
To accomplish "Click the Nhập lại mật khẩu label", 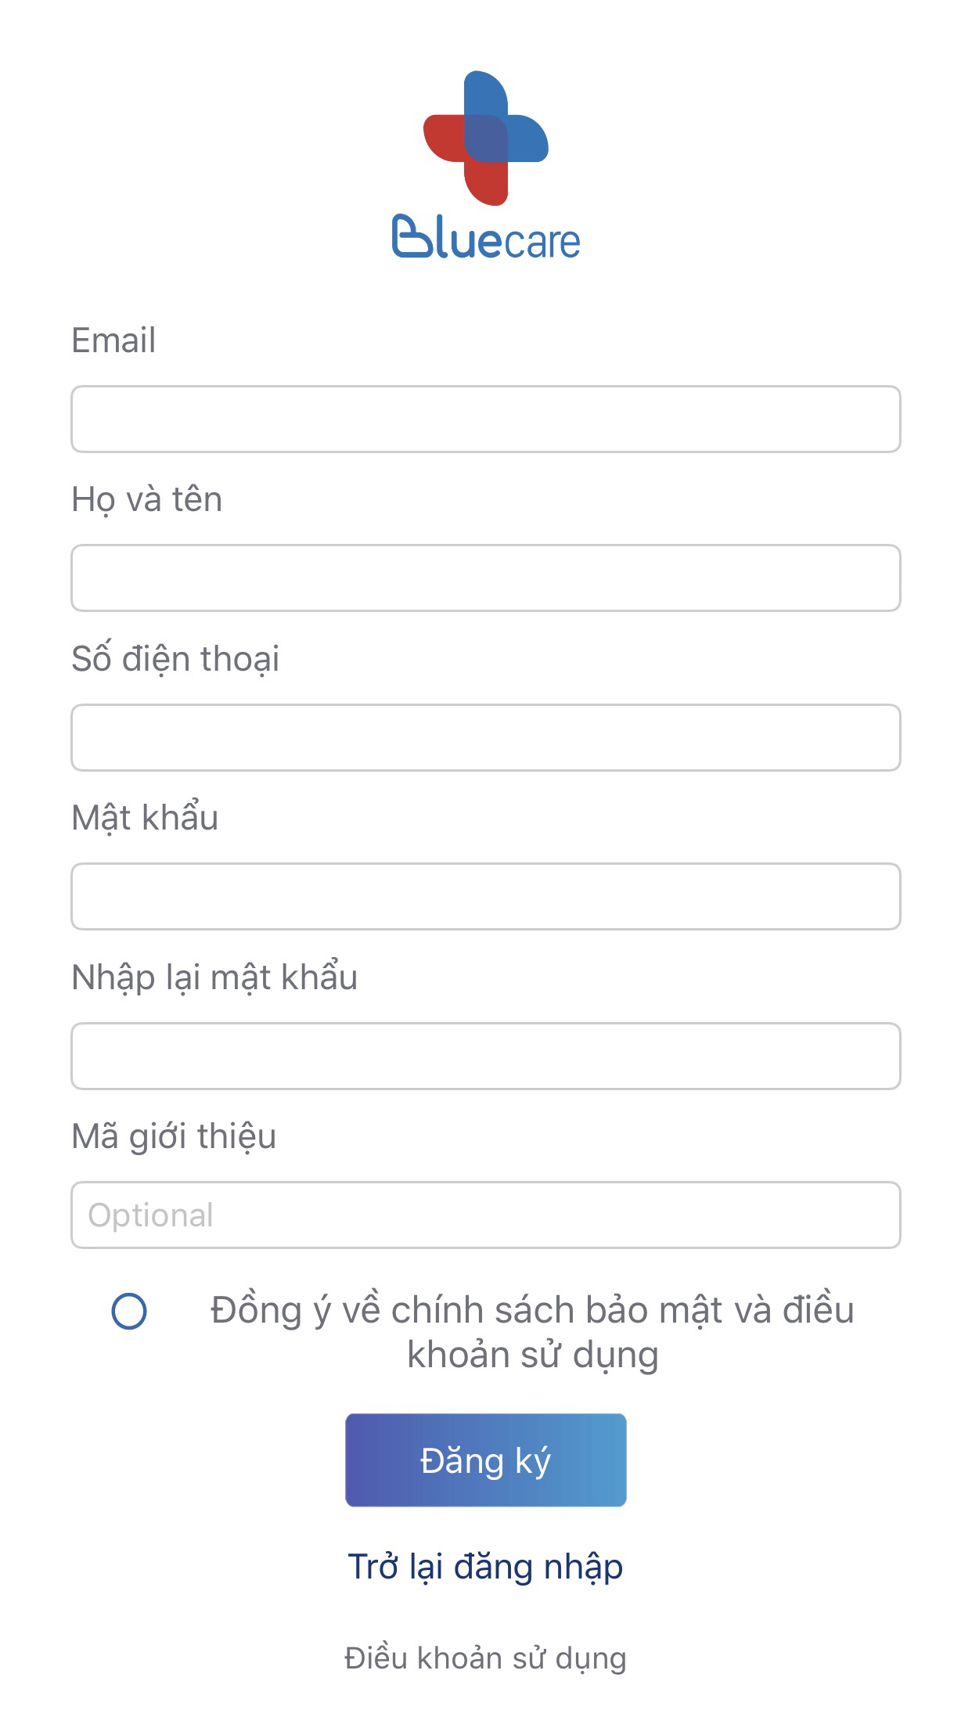I will point(214,977).
